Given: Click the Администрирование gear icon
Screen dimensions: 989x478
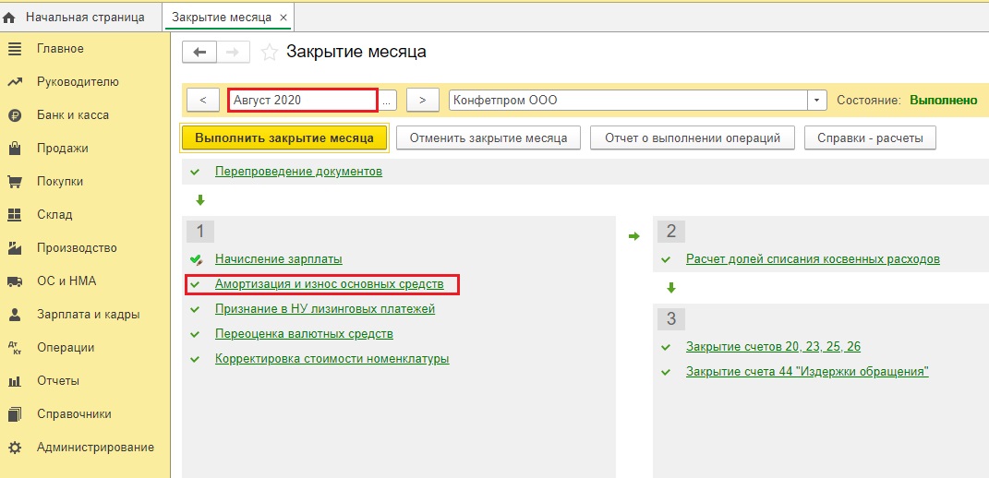Looking at the screenshot, I should [x=15, y=448].
